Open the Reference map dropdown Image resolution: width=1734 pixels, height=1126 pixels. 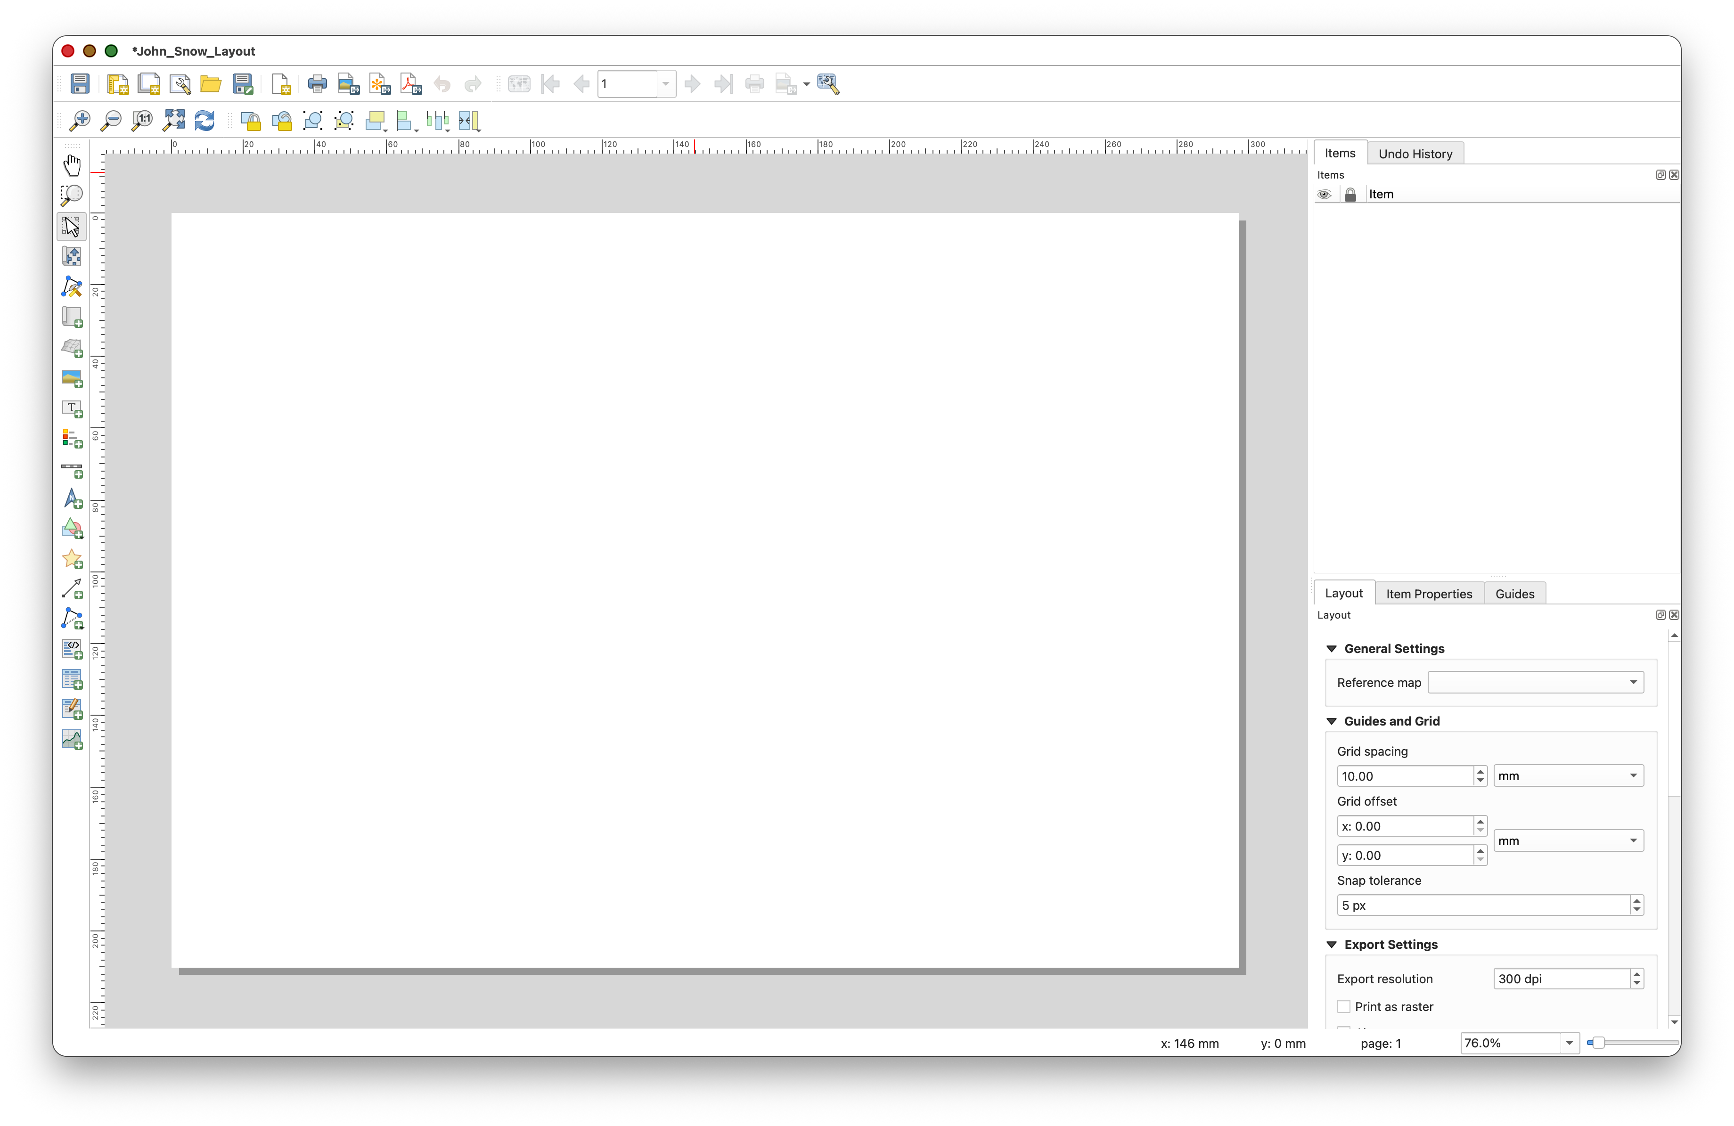(1535, 683)
